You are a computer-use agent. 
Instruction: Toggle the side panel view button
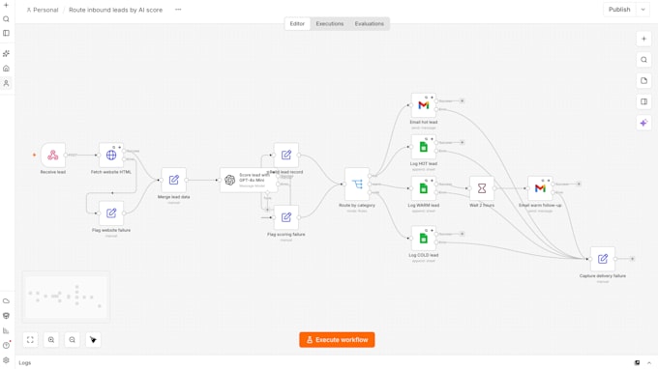coord(643,101)
